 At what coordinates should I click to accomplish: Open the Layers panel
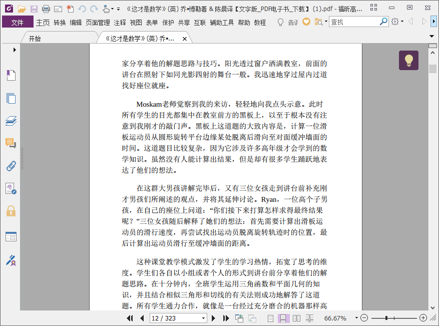(x=11, y=121)
